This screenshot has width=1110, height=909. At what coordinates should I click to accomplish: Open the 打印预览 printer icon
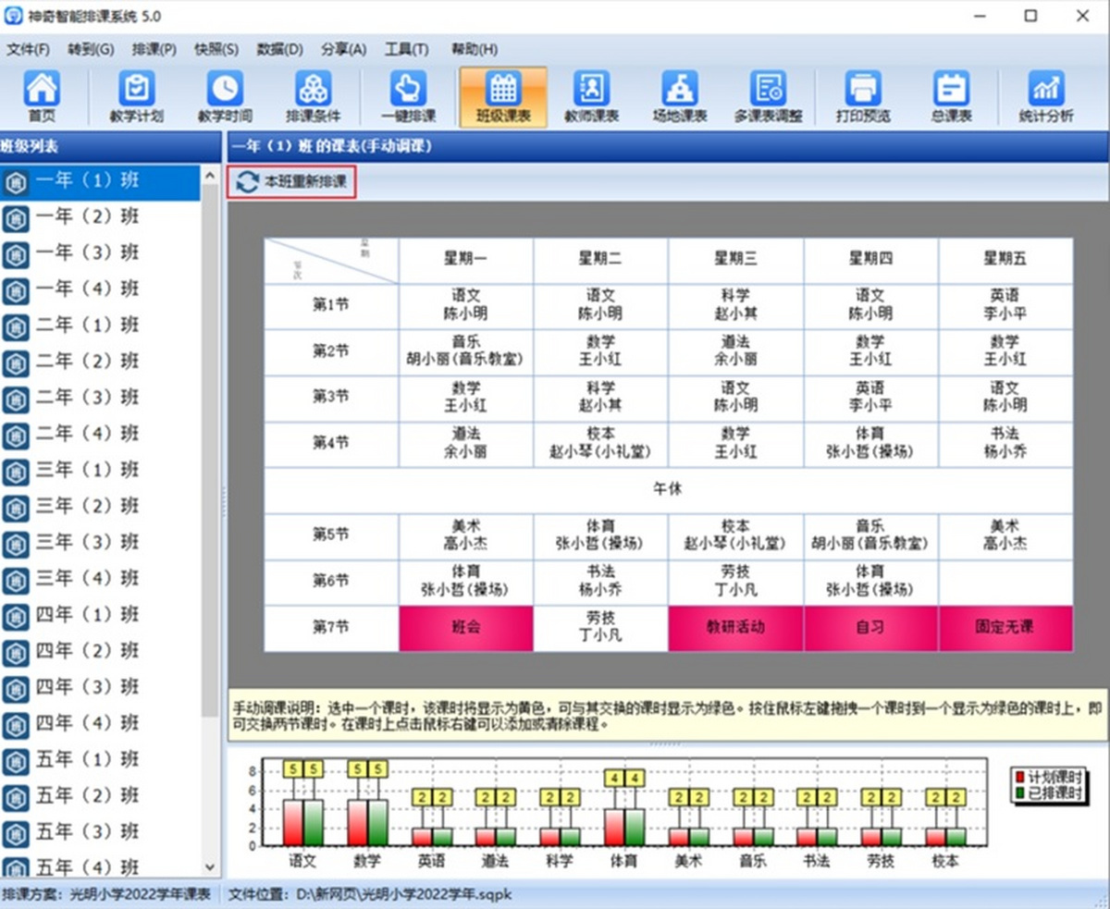tap(863, 97)
